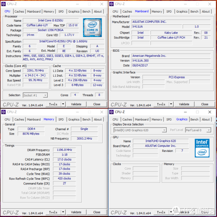This screenshot has width=217, height=217.
Task: Choose Caches tab in Graphics window
Action: point(127,119)
